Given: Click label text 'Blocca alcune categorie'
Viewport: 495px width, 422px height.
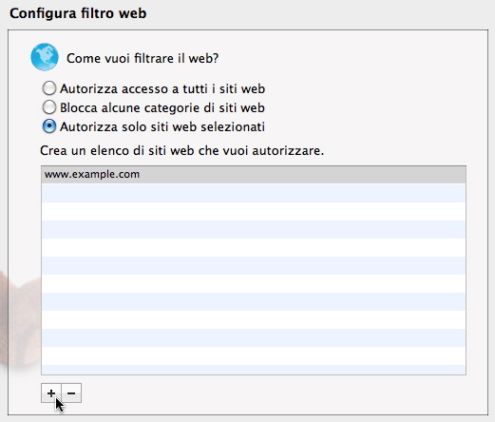Looking at the screenshot, I should tap(130, 107).
